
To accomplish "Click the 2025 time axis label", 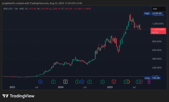I will point(110,87).
